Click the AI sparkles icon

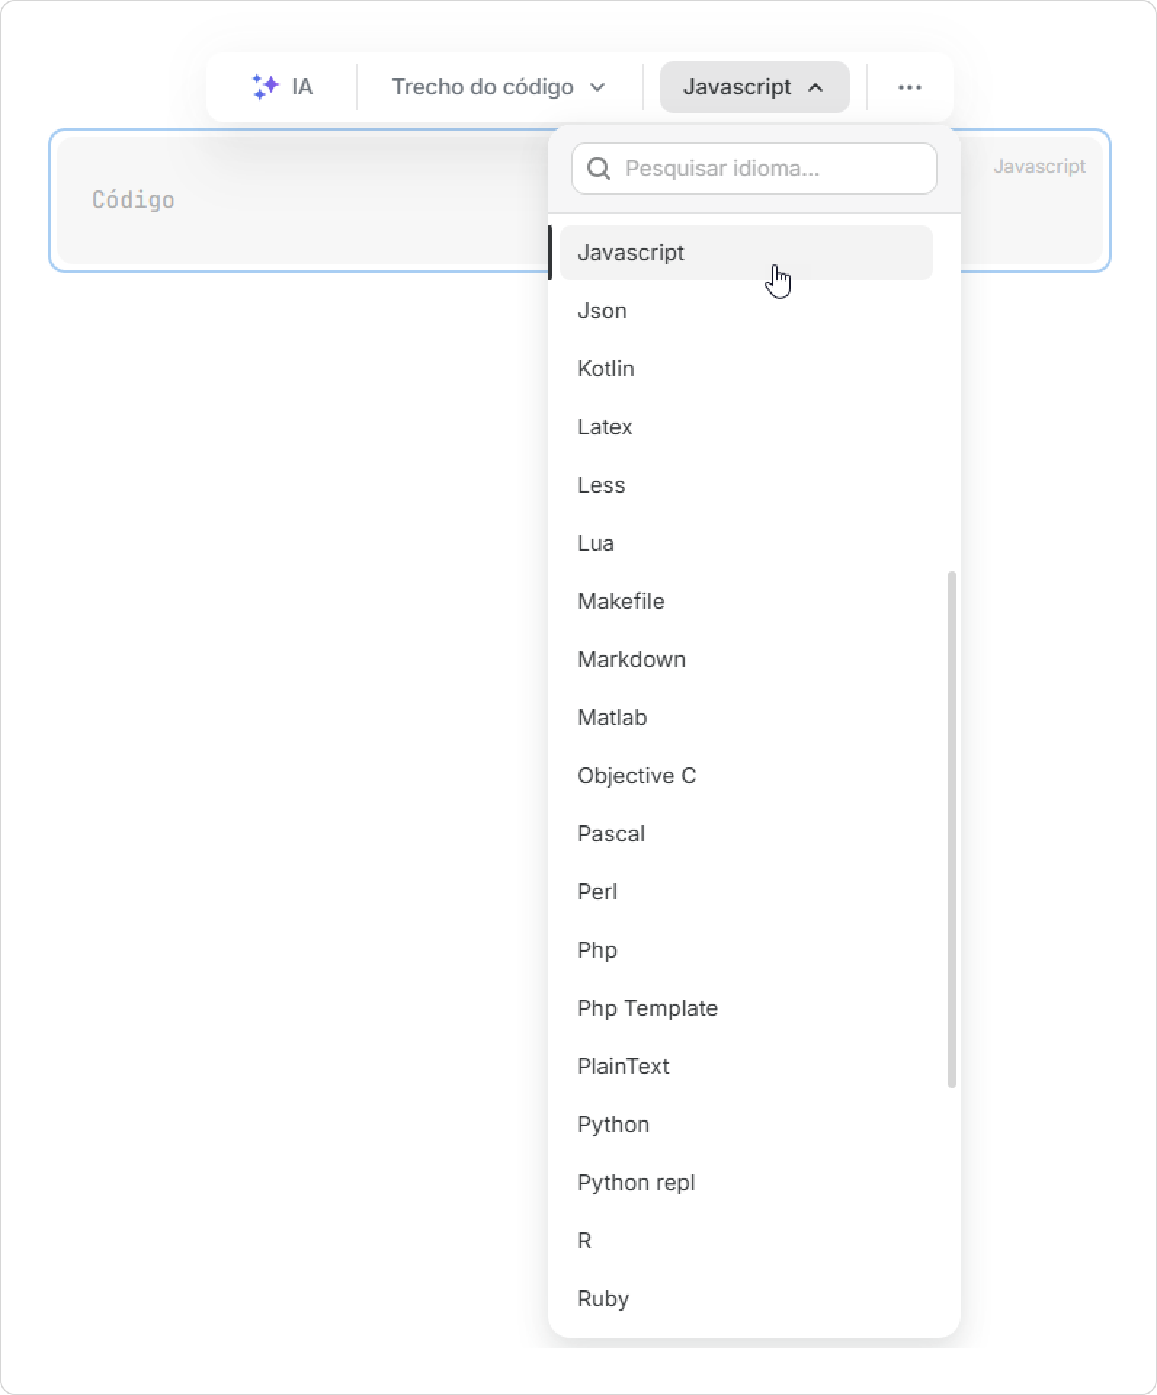tap(265, 87)
